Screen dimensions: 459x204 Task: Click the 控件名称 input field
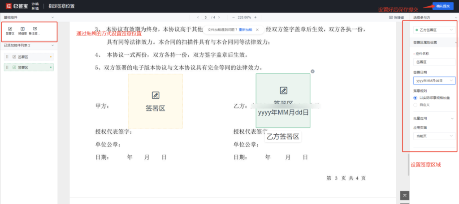point(434,62)
